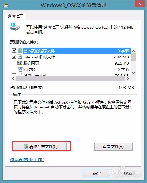Click the vertical scrollbar thumb in file list
This screenshot has width=147, height=183.
(x=133, y=57)
